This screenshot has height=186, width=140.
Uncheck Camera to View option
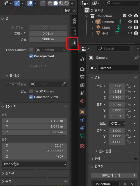tap(31, 97)
